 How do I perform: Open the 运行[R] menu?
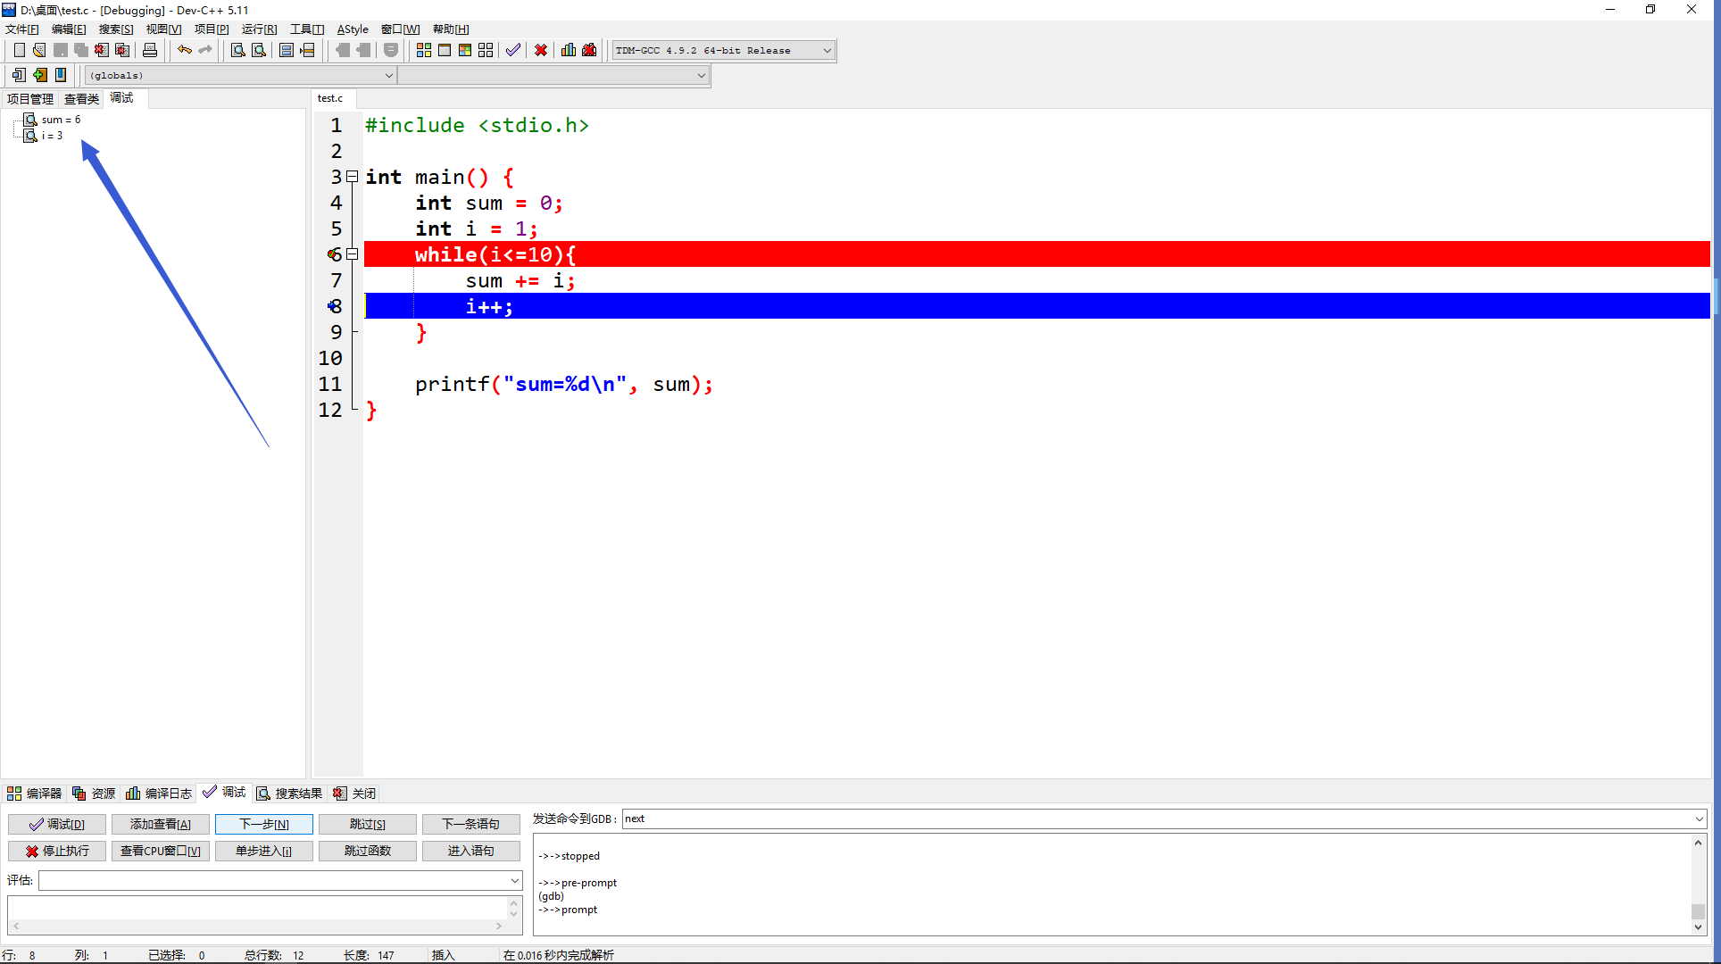tap(259, 29)
